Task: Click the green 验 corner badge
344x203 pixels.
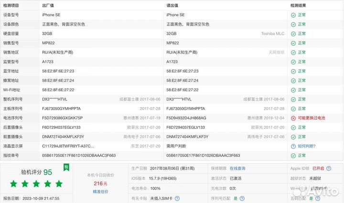Action: pyautogui.click(x=66, y=167)
